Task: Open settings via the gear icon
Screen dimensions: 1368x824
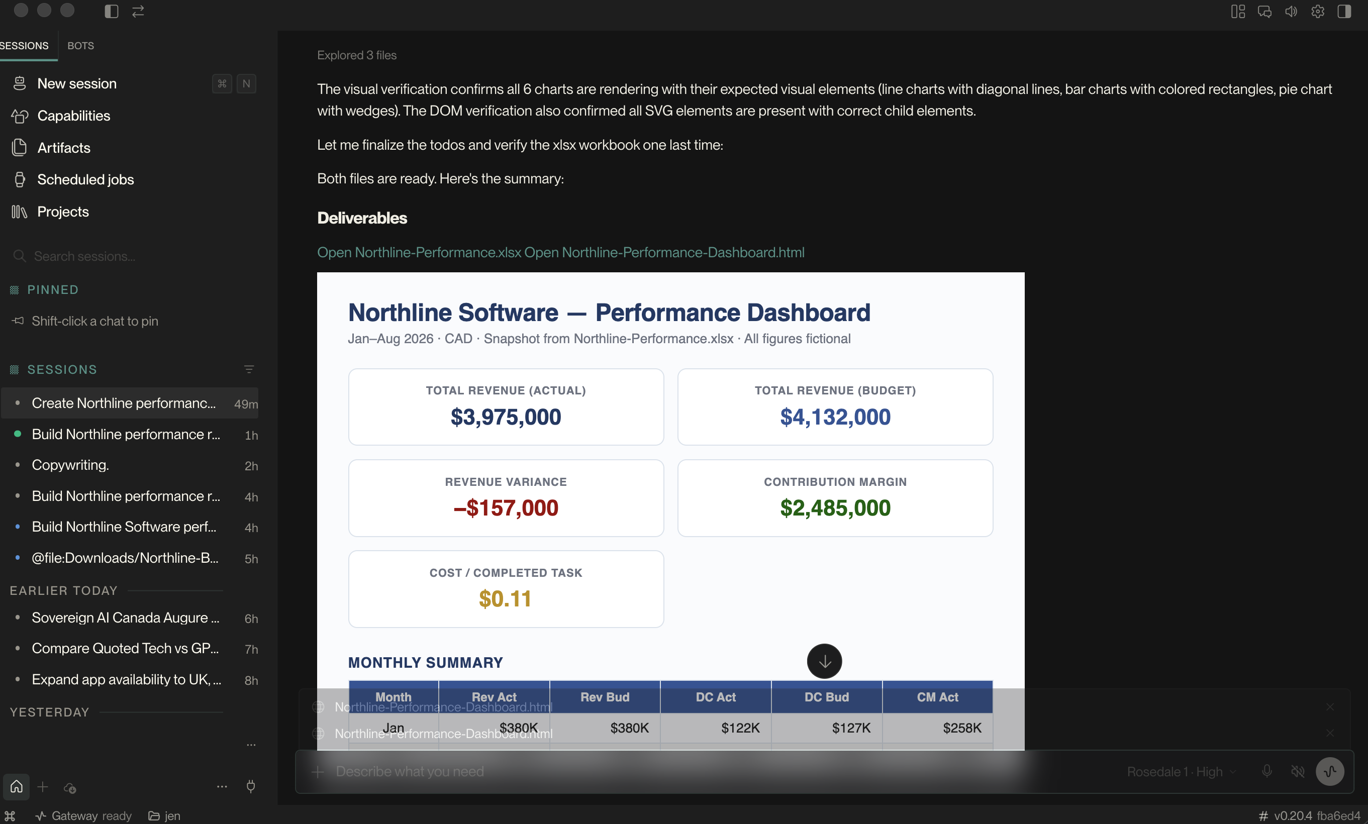Action: click(x=1317, y=11)
